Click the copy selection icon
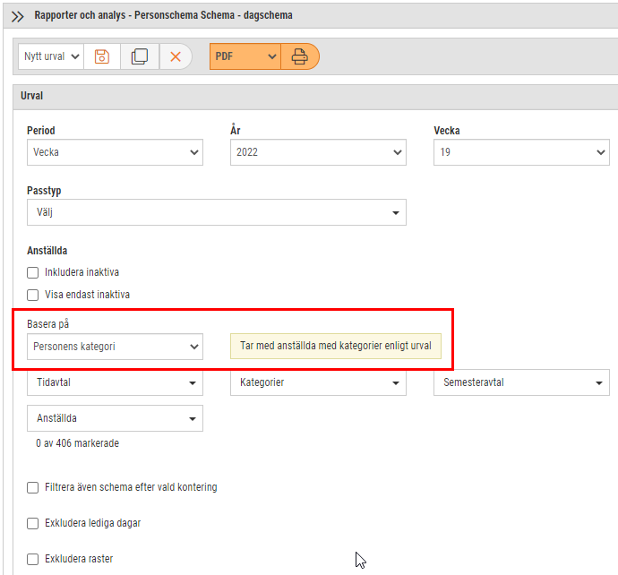This screenshot has width=618, height=575. click(x=140, y=56)
